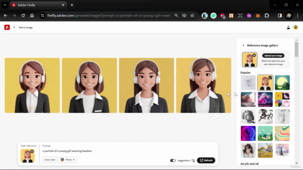Choose the wavy retro stripes style
The height and width of the screenshot is (170, 303).
[282, 133]
